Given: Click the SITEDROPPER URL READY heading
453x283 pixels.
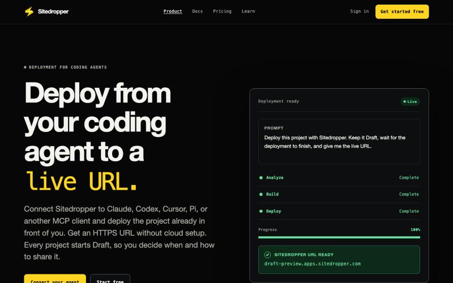Looking at the screenshot, I should 304,255.
